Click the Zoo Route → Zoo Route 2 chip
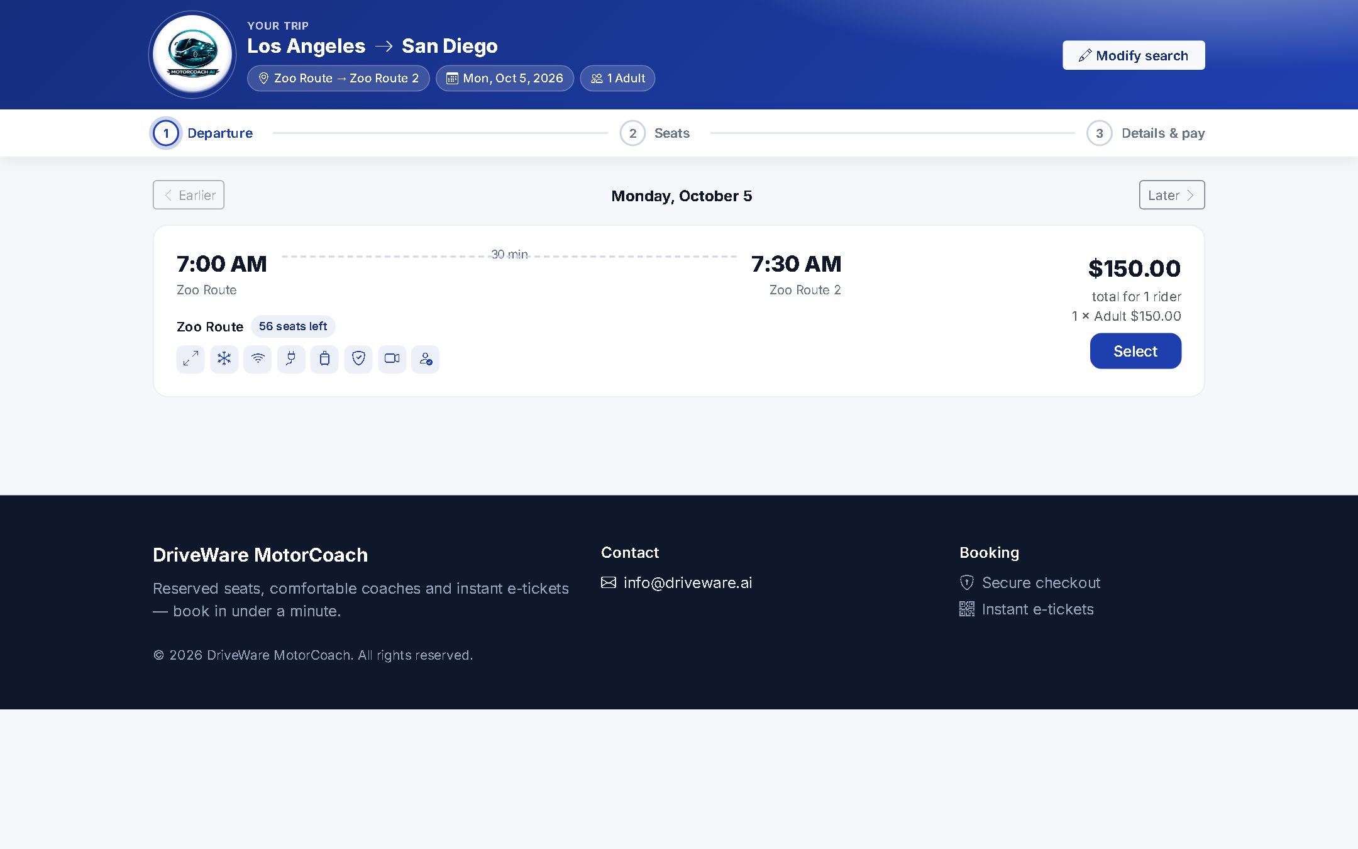 pos(338,79)
